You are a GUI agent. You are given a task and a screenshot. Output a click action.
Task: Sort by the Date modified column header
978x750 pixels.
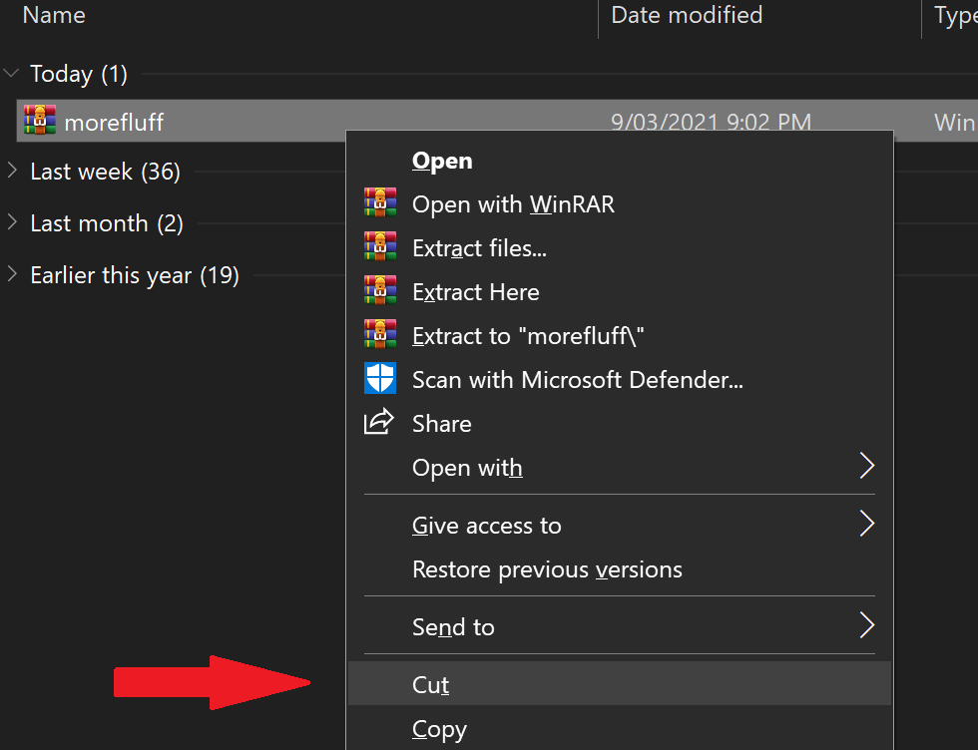point(687,15)
